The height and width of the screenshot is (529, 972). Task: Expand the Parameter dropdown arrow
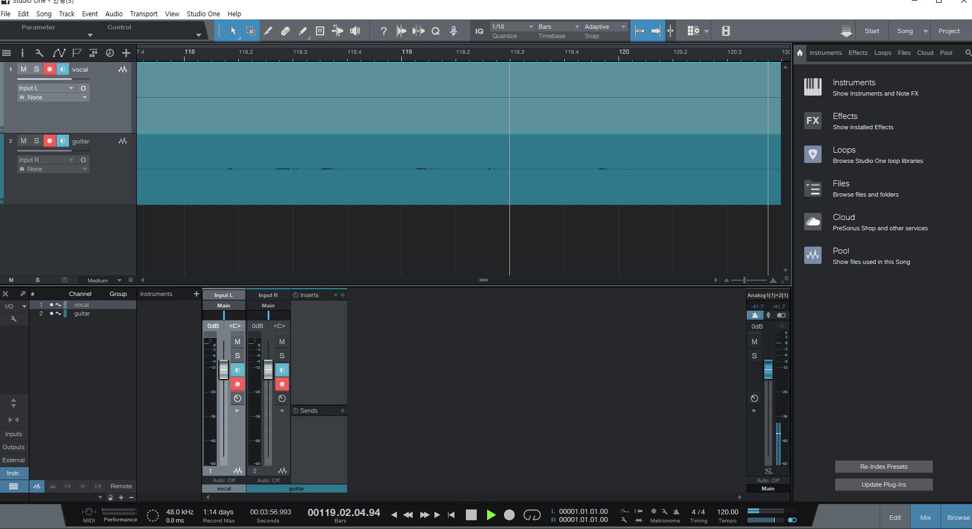[x=90, y=35]
